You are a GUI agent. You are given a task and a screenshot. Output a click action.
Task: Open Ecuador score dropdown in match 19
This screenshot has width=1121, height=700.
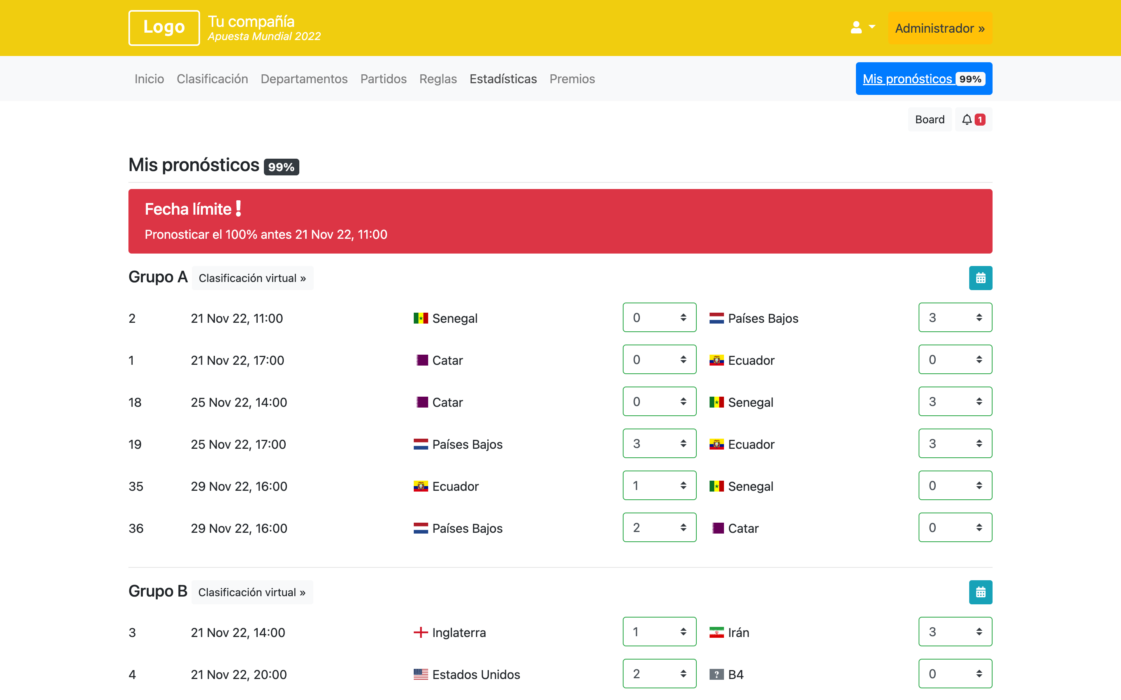[955, 443]
